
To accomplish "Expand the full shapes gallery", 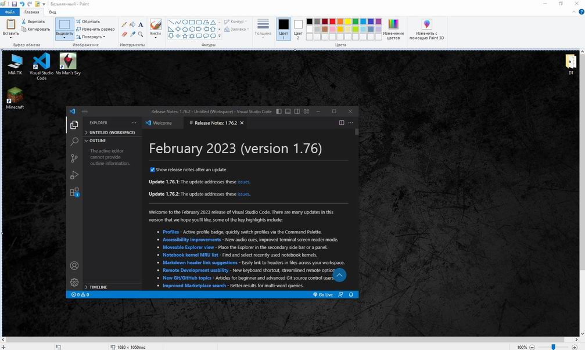I will point(220,36).
